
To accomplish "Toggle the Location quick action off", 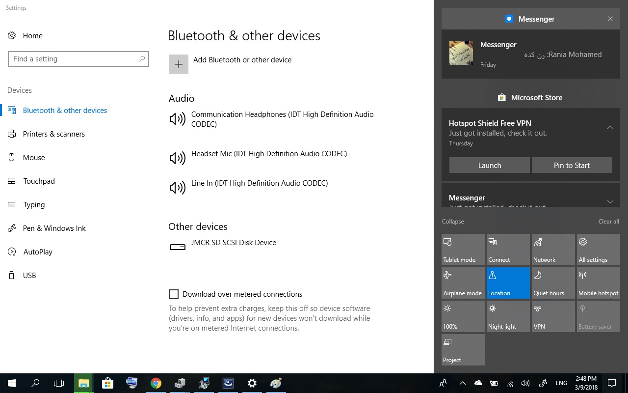I will [x=508, y=283].
